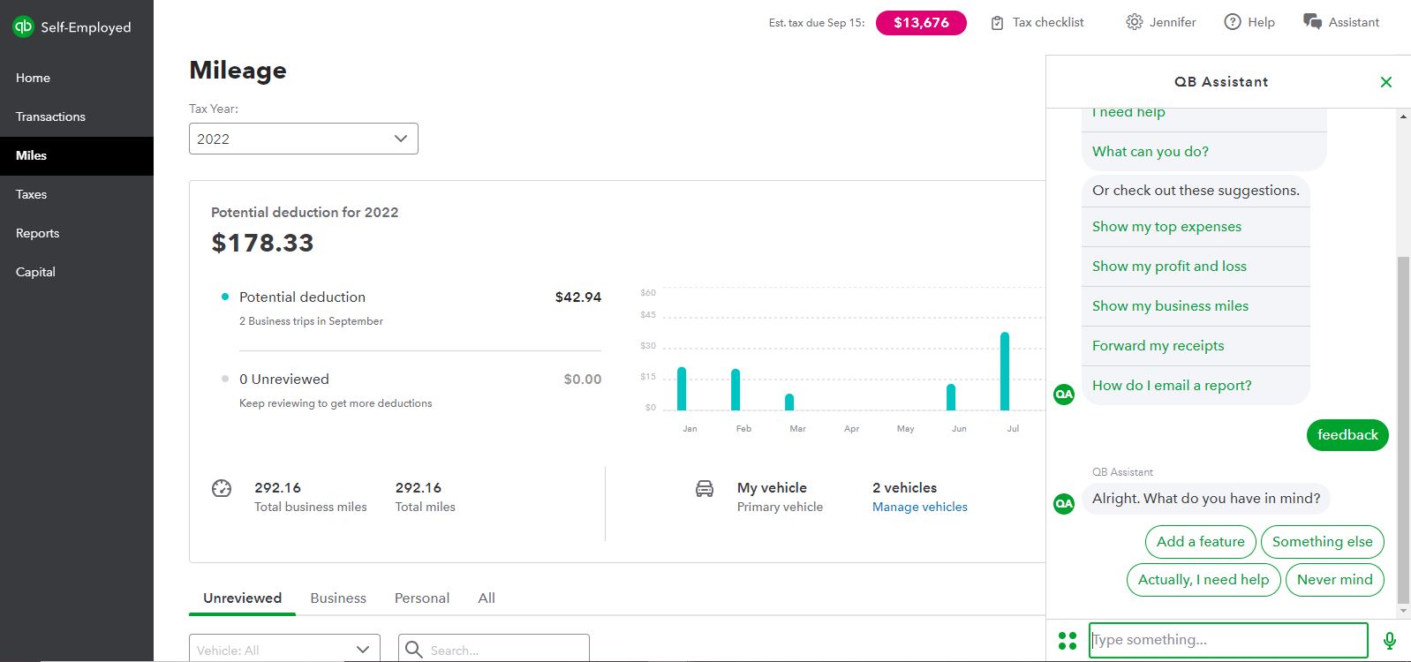Click the Type something chat input
The image size is (1411, 662).
(x=1228, y=640)
